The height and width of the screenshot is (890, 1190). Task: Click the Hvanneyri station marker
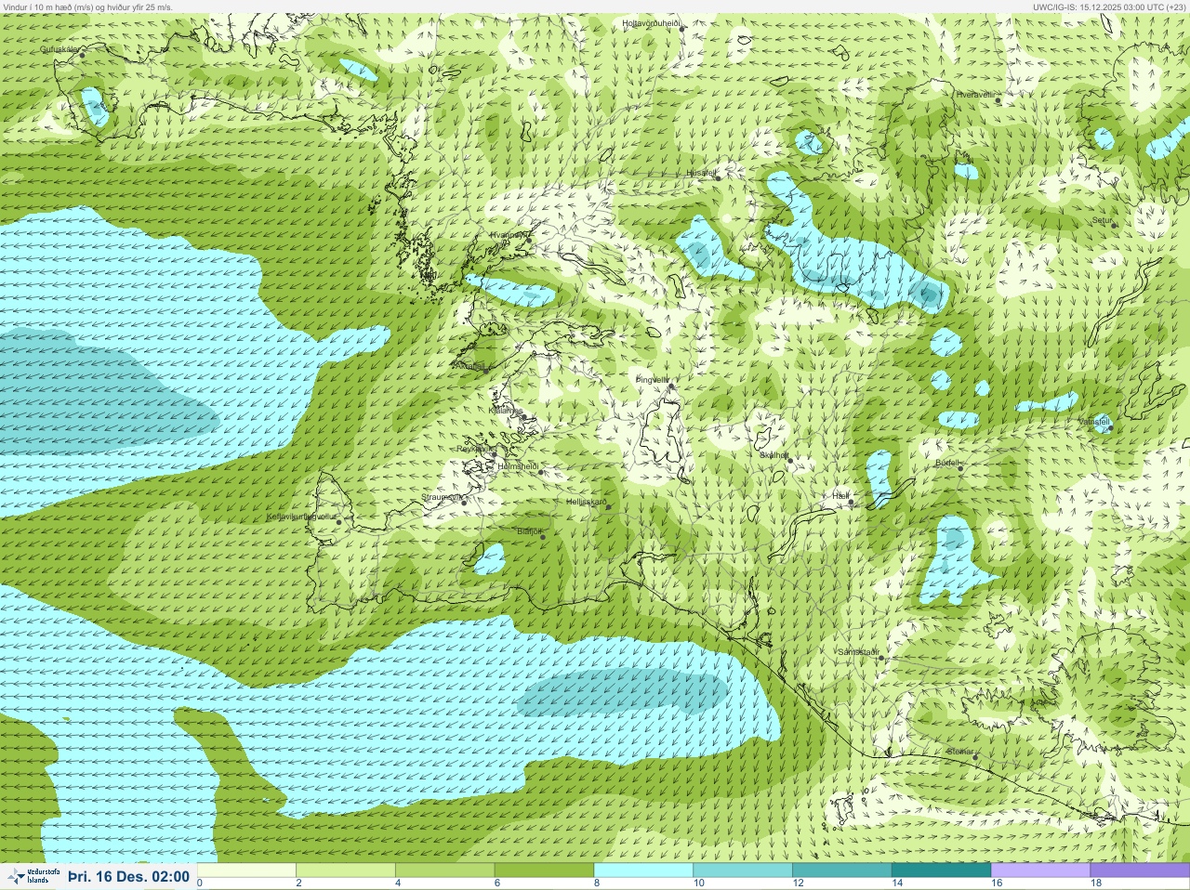click(529, 241)
